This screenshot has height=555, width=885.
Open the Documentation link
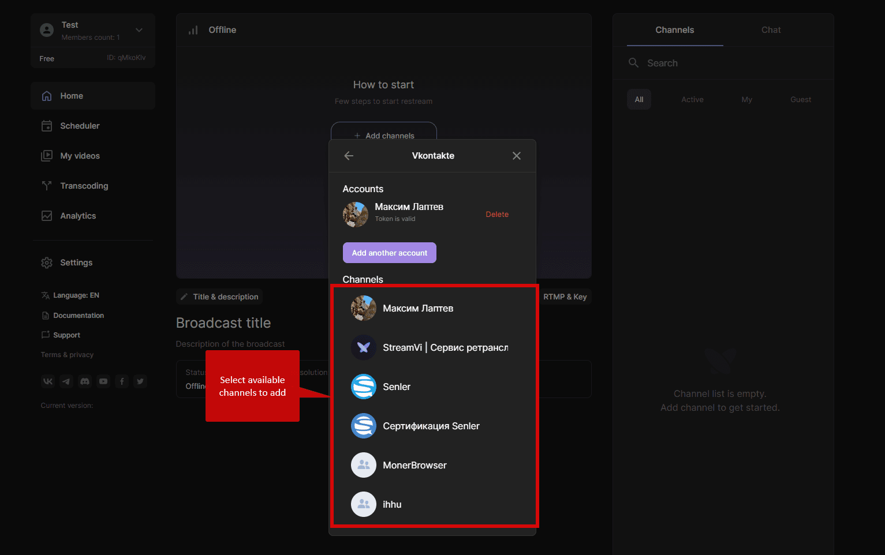pos(73,316)
